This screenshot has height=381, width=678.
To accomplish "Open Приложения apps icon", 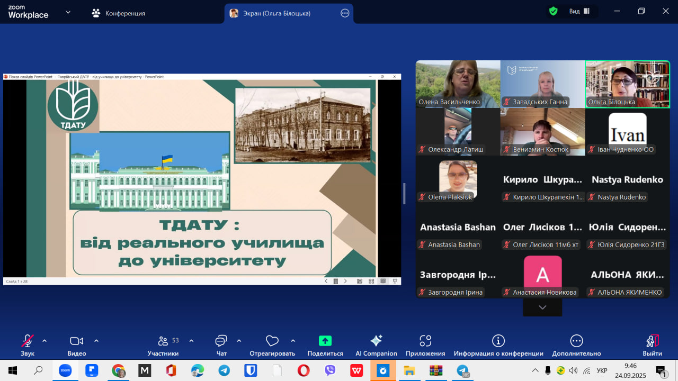I will (425, 341).
